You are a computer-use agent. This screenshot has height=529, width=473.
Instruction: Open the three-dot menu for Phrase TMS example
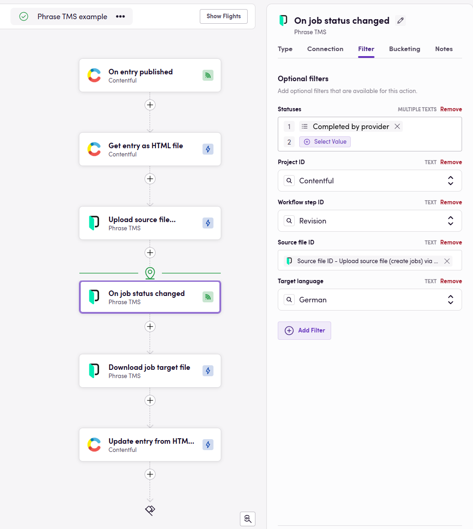click(x=120, y=16)
